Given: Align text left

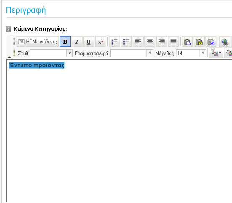Looking at the screenshot, I should click(x=138, y=42).
